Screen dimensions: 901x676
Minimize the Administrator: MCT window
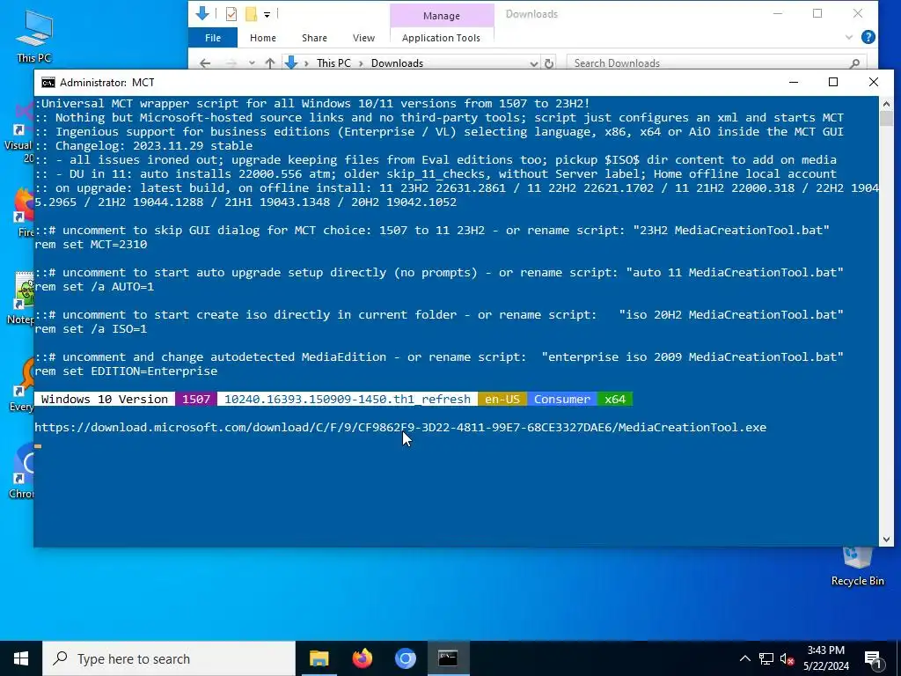tap(794, 82)
